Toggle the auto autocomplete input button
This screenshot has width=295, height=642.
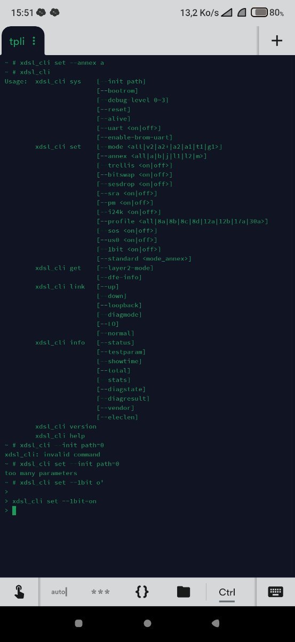click(59, 592)
